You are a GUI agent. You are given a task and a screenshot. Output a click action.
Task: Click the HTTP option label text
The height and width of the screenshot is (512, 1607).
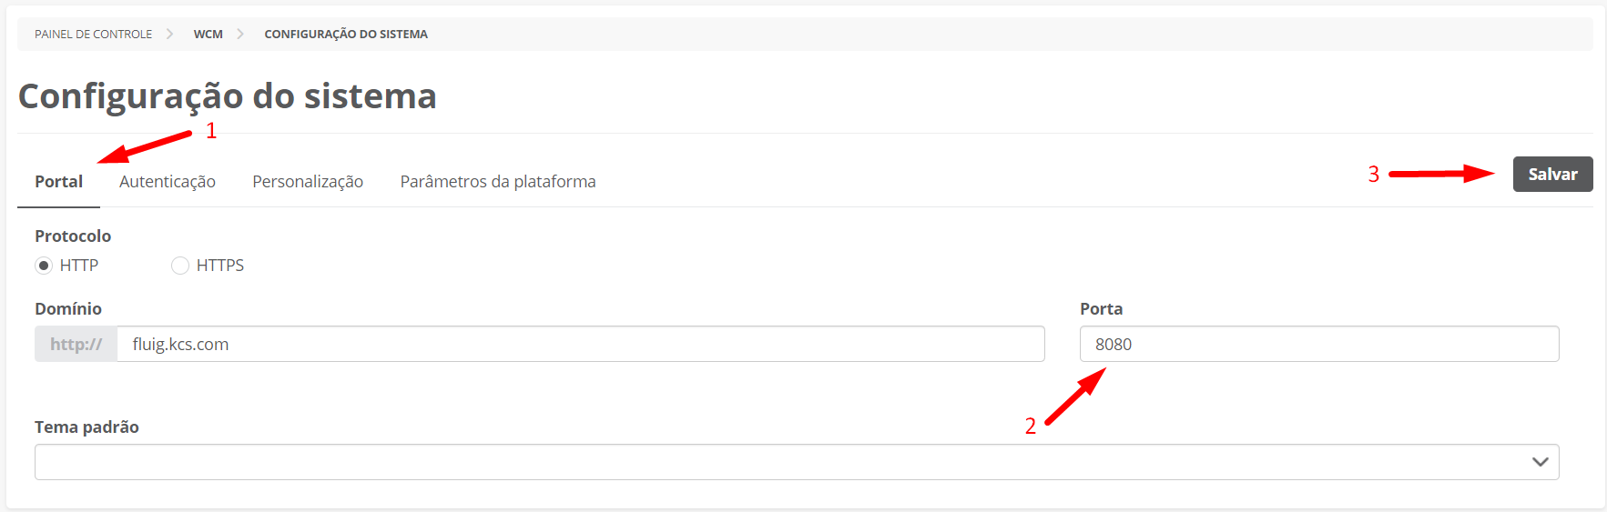tap(79, 266)
